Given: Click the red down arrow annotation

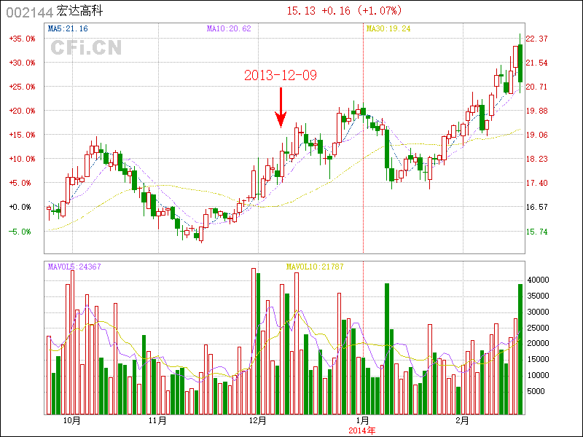Looking at the screenshot, I should click(x=281, y=108).
